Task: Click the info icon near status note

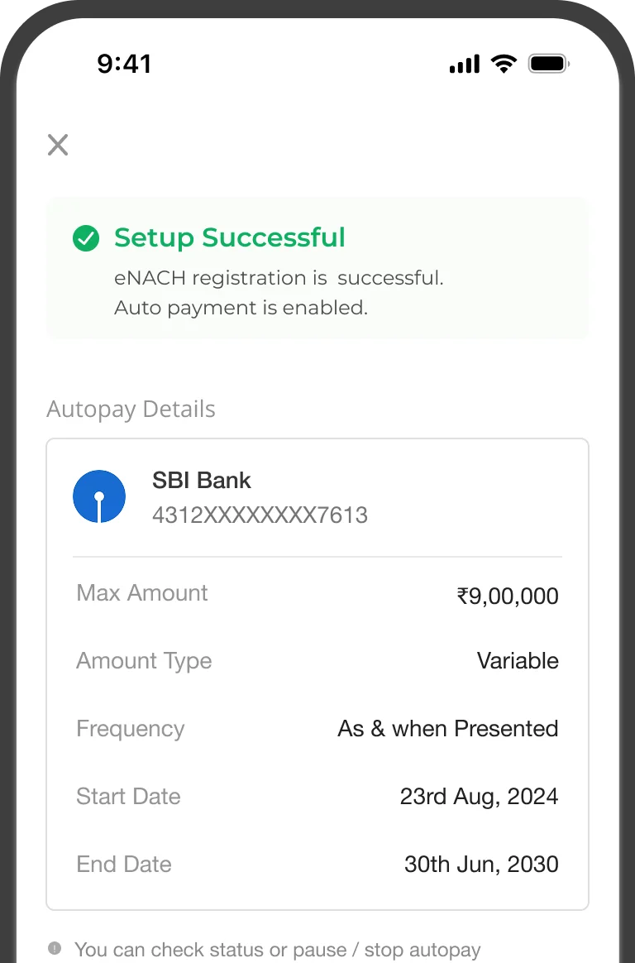Action: [55, 948]
